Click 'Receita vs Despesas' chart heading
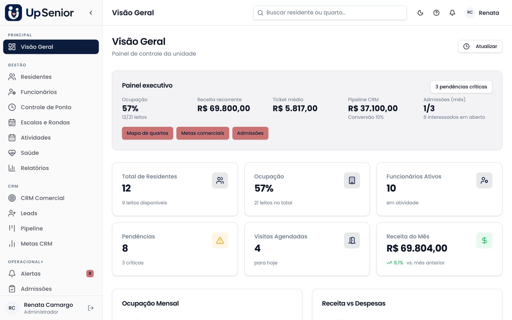The height and width of the screenshot is (320, 512). [x=354, y=303]
